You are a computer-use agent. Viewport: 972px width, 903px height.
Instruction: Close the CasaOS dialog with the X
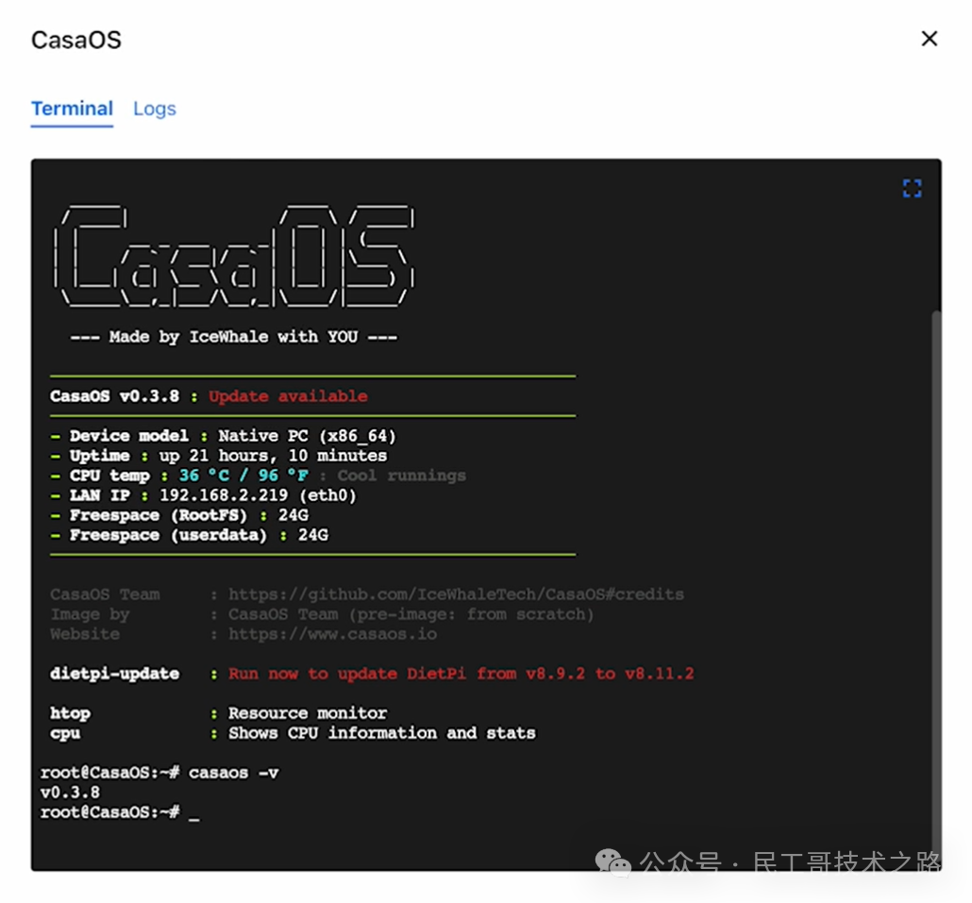[x=929, y=39]
